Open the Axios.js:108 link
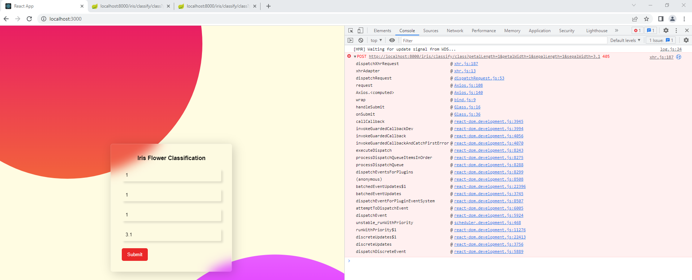692x280 pixels. coord(468,85)
